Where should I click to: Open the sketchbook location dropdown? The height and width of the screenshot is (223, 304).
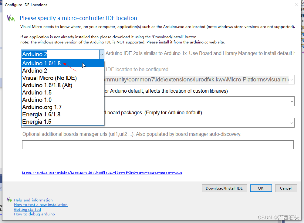(291, 101)
